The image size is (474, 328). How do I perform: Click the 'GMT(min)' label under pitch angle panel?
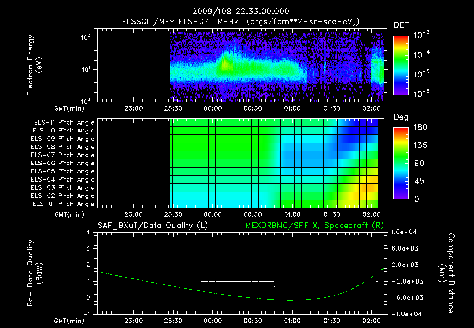point(69,215)
